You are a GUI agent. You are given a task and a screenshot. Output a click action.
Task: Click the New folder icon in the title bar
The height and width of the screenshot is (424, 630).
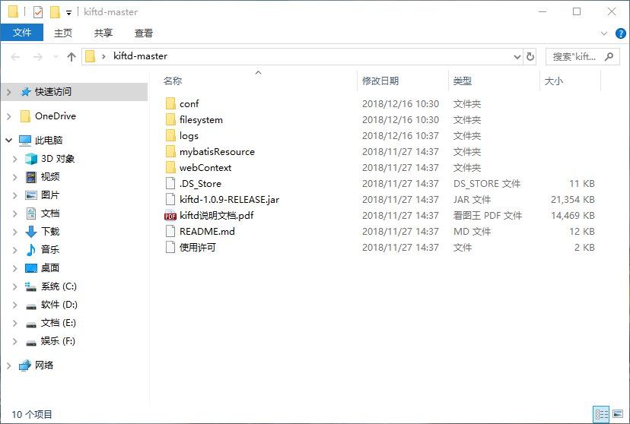tap(55, 12)
